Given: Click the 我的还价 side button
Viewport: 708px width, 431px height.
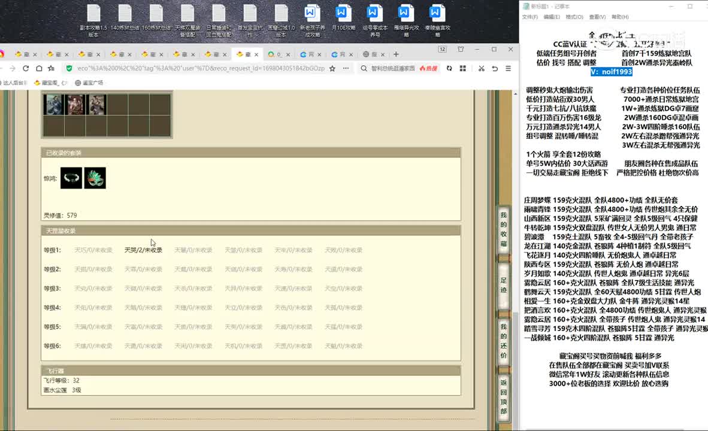Looking at the screenshot, I should (504, 341).
